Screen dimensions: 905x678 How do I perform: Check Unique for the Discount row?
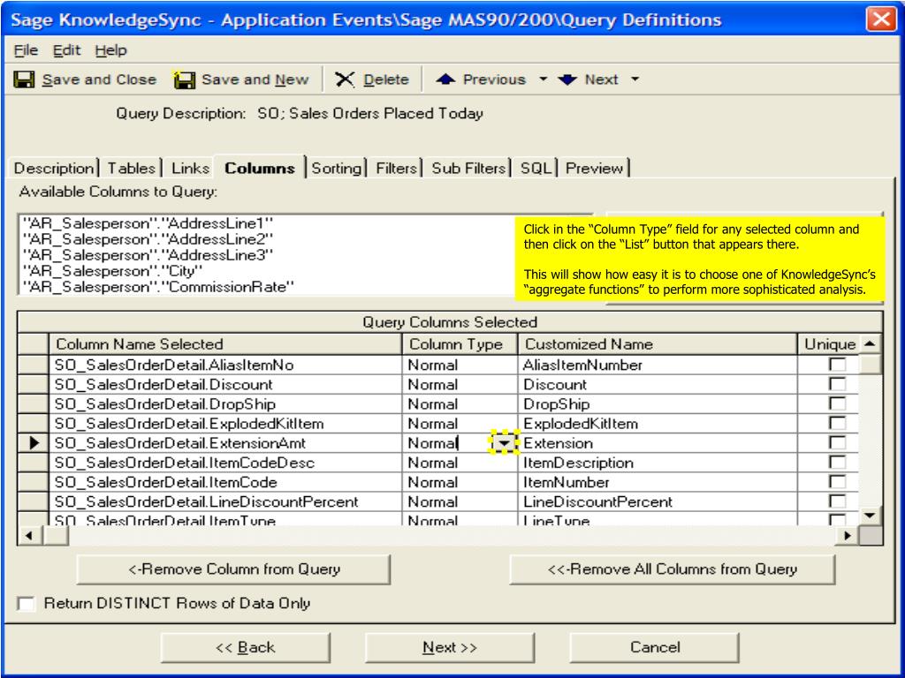pos(837,384)
